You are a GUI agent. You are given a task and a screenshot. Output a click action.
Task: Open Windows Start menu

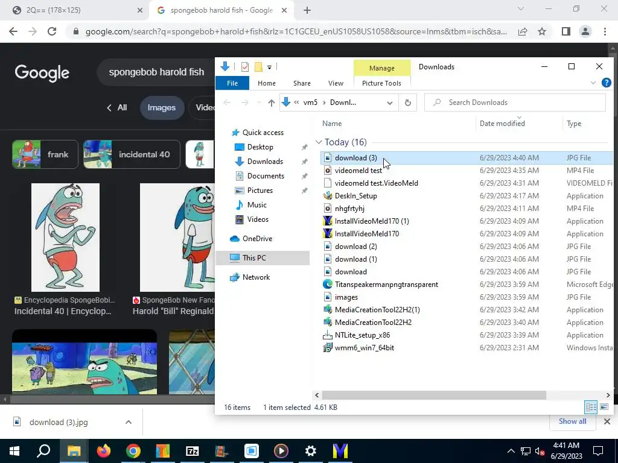[x=14, y=451]
